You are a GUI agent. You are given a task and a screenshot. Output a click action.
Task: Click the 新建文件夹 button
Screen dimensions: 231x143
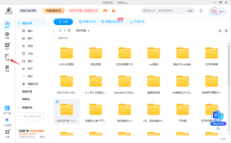tap(87, 22)
